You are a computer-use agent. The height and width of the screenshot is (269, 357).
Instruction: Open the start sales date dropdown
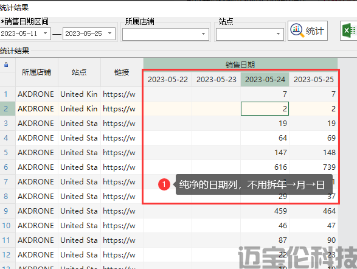click(x=45, y=33)
